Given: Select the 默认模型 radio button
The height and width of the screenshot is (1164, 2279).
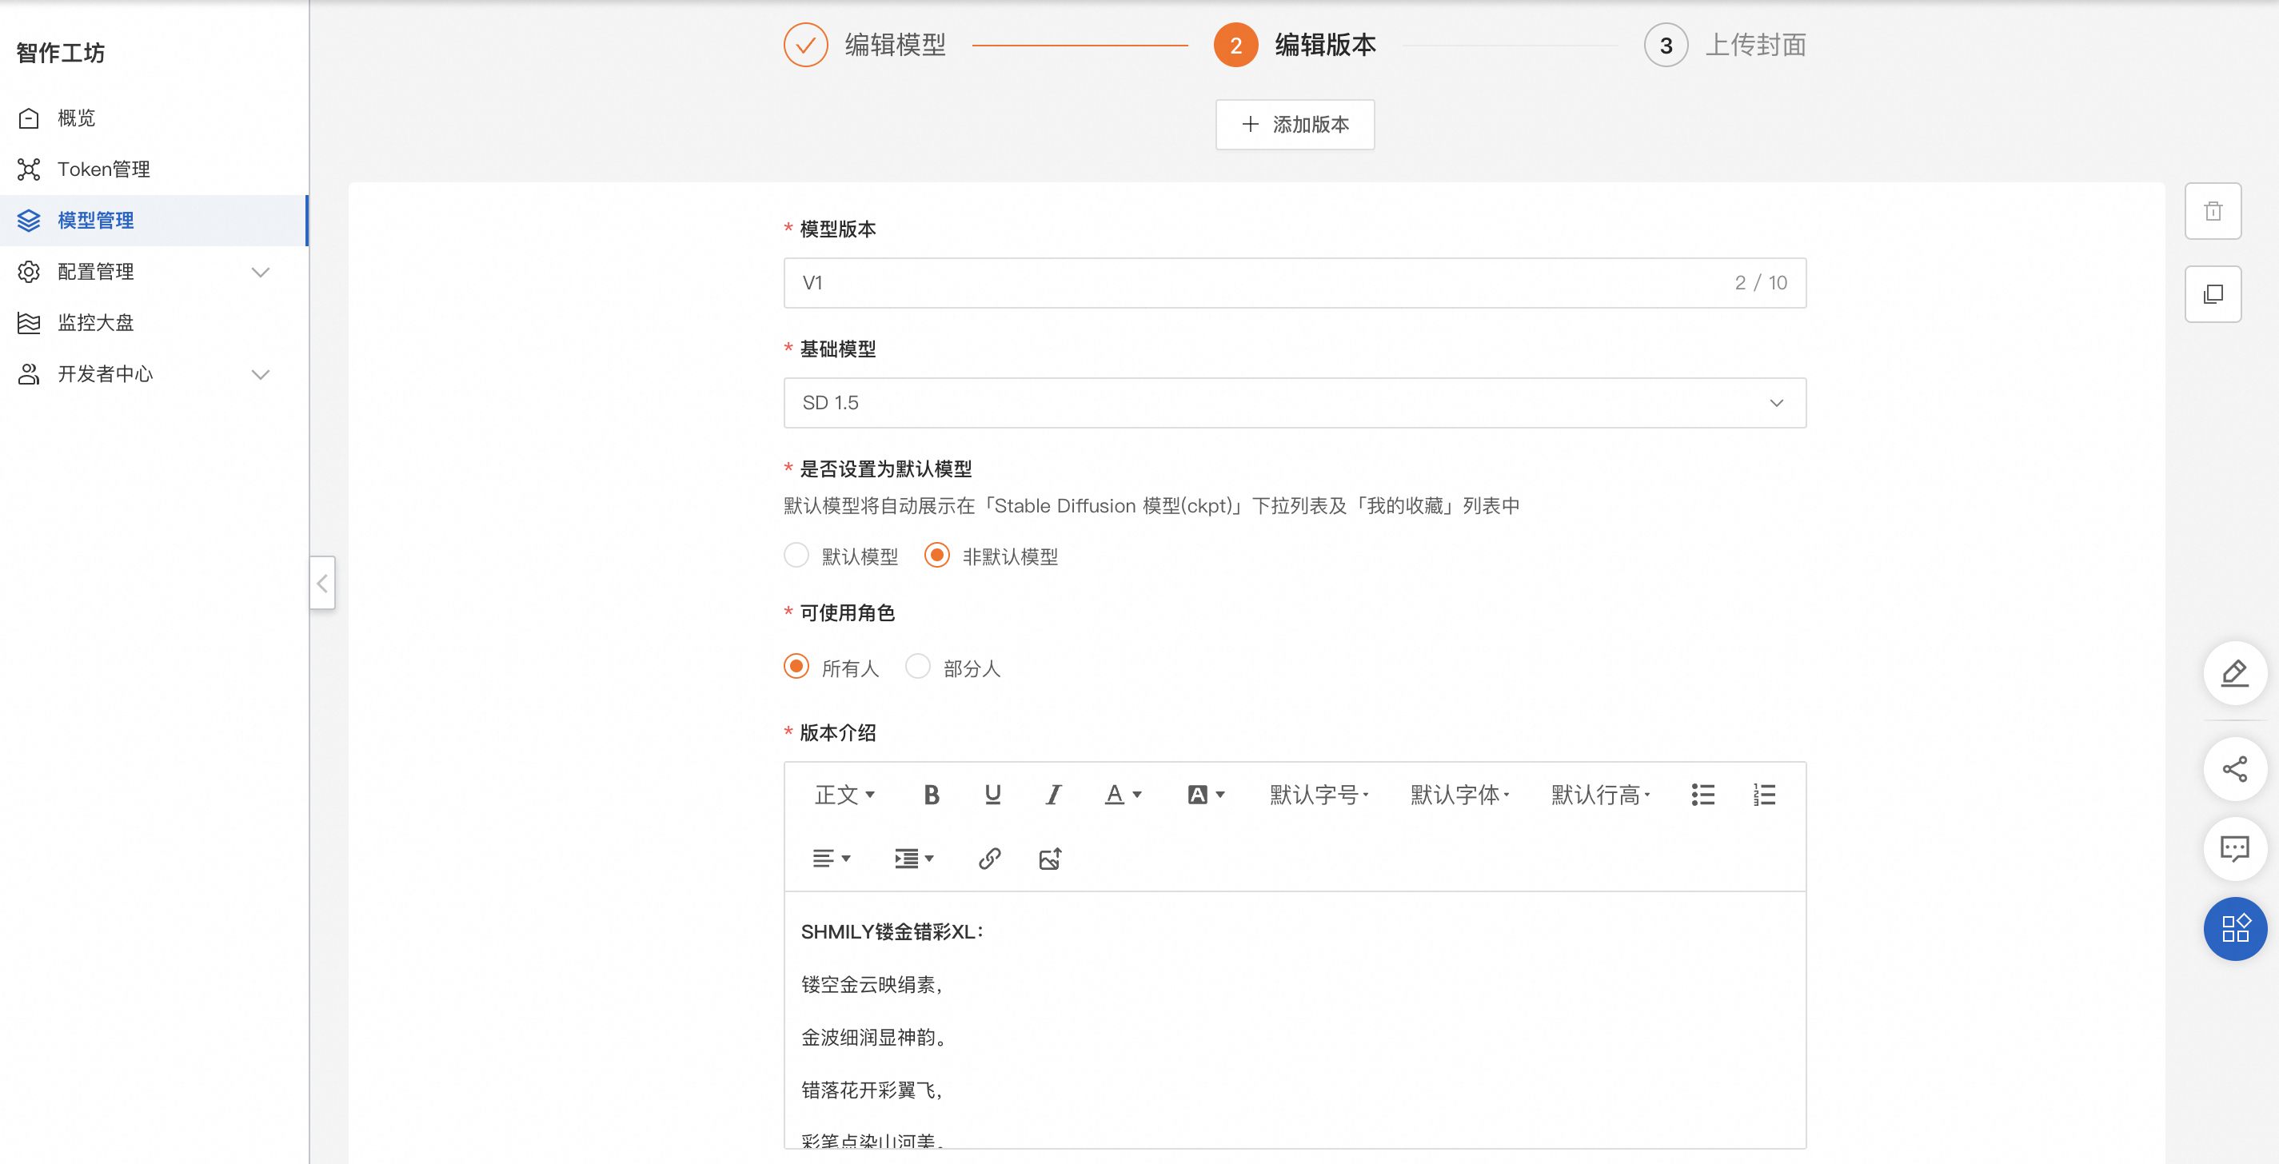Looking at the screenshot, I should click(796, 555).
